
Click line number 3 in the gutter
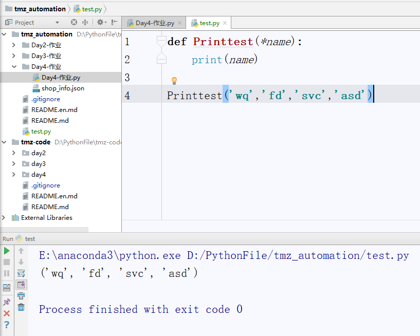[x=127, y=78]
